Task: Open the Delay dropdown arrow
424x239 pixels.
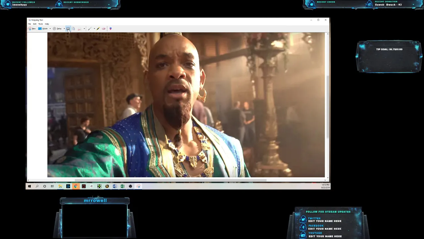Action: [x=64, y=29]
